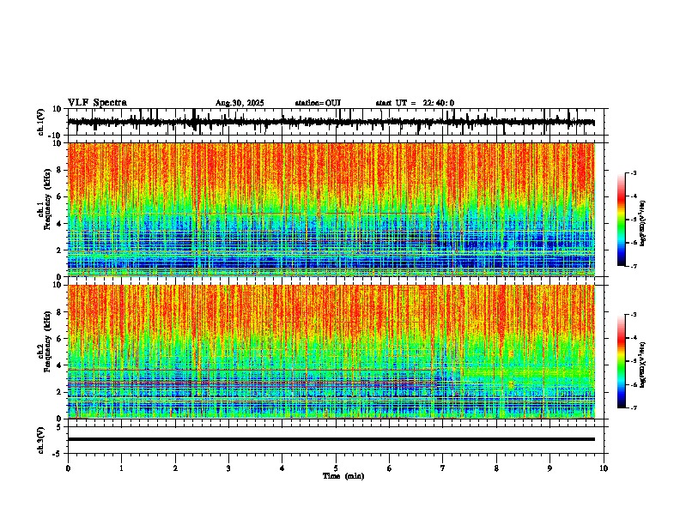The width and height of the screenshot is (680, 525).
Task: Click the "Time (min)" axis label
Action: [x=343, y=476]
